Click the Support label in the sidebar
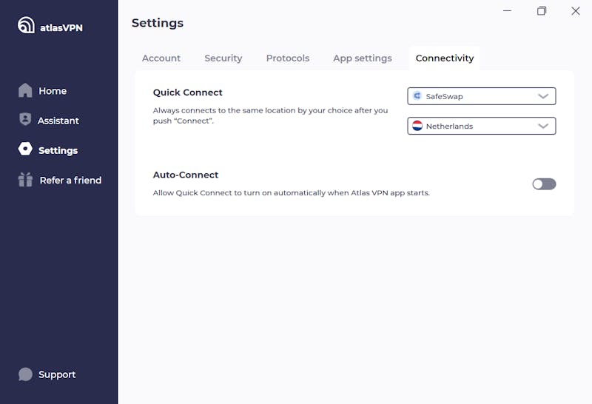 pyautogui.click(x=57, y=374)
